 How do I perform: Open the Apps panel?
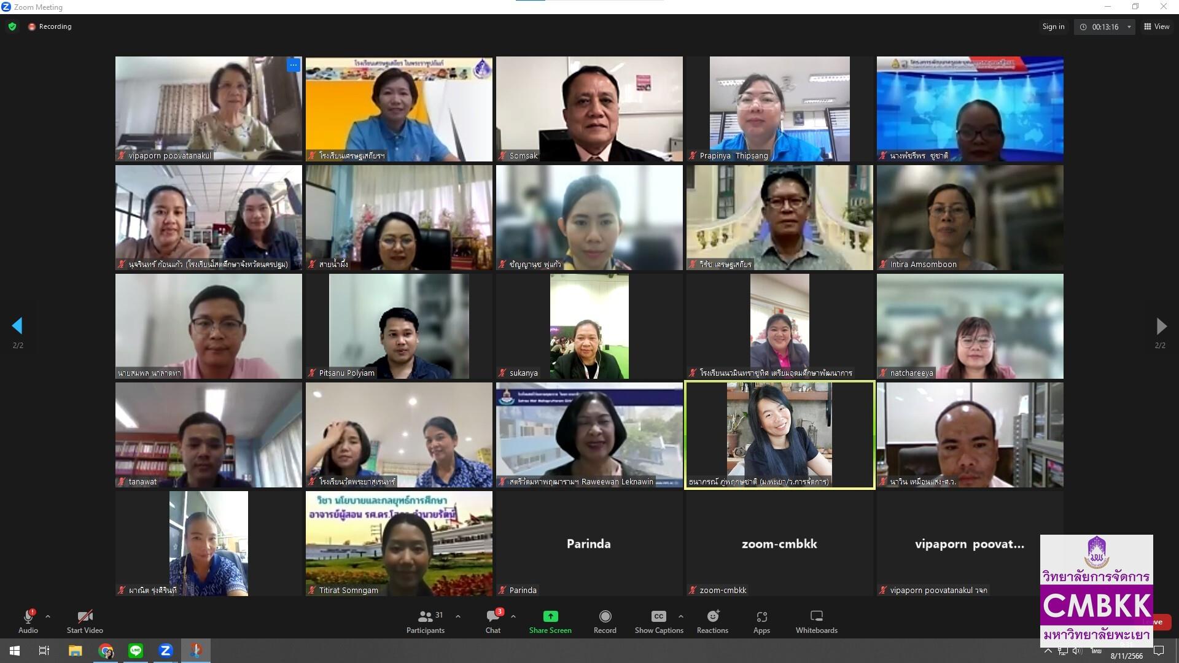point(761,621)
